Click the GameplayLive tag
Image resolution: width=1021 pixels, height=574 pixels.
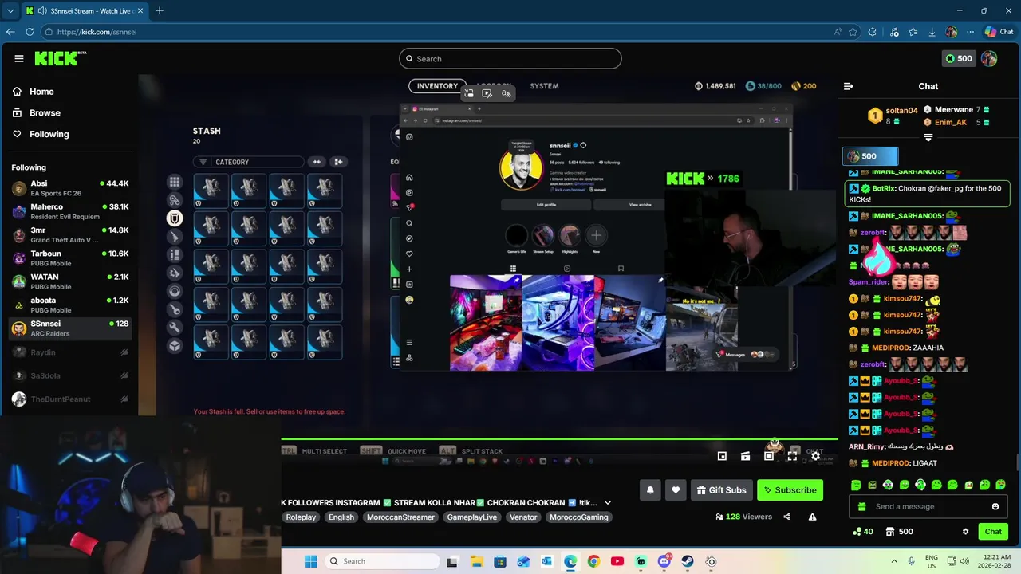point(471,517)
